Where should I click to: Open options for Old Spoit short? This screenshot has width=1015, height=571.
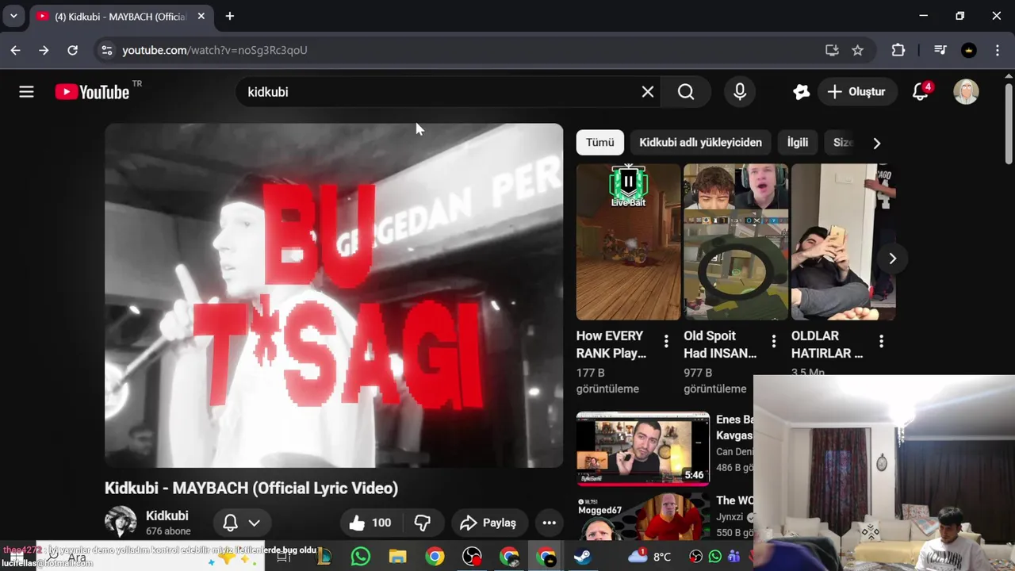pos(774,342)
